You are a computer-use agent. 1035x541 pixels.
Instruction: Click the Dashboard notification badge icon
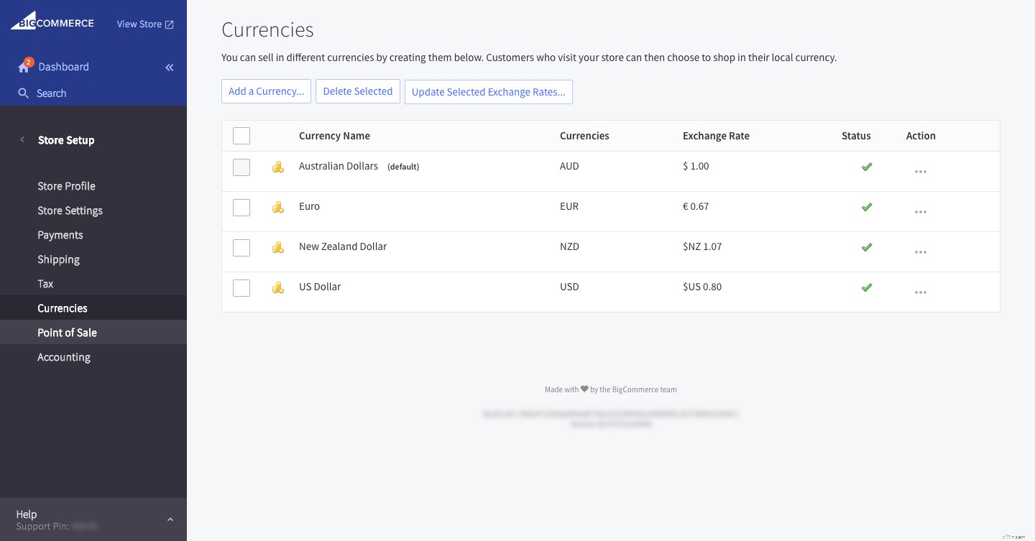(x=29, y=62)
